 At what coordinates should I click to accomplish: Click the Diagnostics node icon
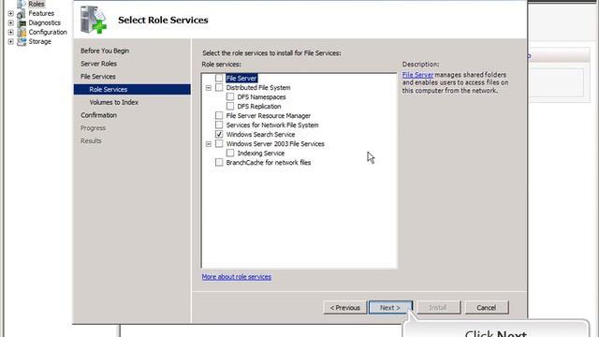coord(22,22)
